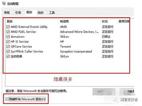142x106 pixels.
Task: Click the 全部禁用 button
Action: (x=127, y=92)
